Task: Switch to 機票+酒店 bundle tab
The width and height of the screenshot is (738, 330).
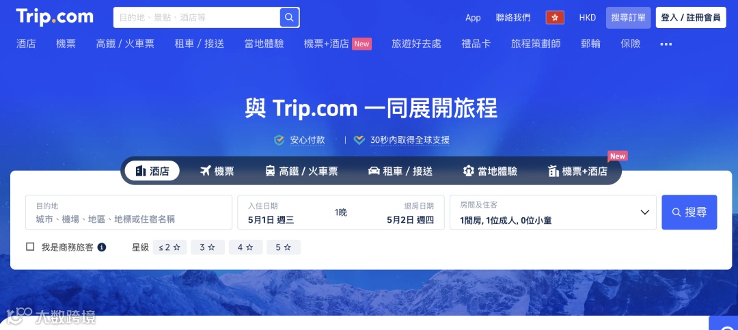Action: click(578, 171)
